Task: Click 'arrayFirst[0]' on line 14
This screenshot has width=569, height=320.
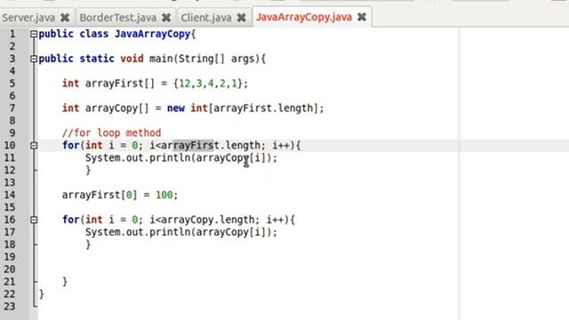Action: (x=100, y=195)
